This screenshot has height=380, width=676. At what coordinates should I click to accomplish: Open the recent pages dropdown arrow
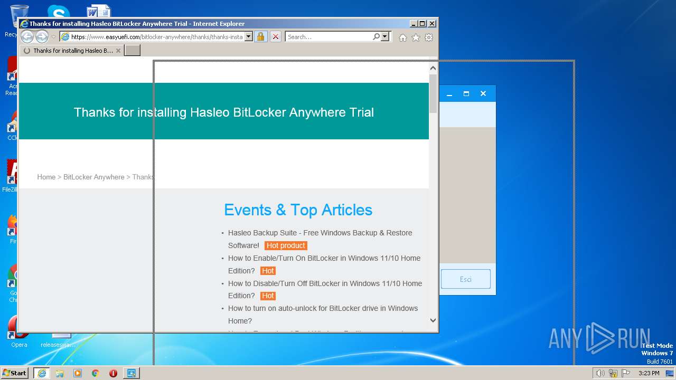tap(53, 37)
